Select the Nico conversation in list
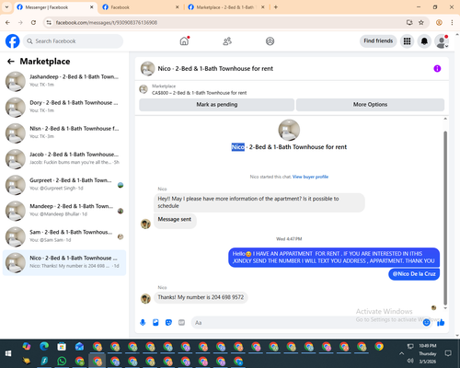This screenshot has height=368, width=460. pos(64,262)
